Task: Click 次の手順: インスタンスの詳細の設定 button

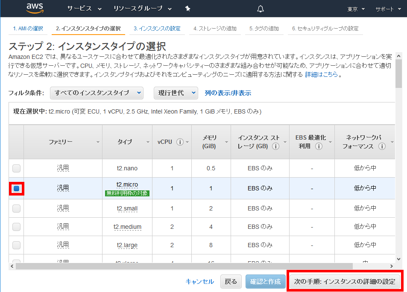Action: click(345, 282)
